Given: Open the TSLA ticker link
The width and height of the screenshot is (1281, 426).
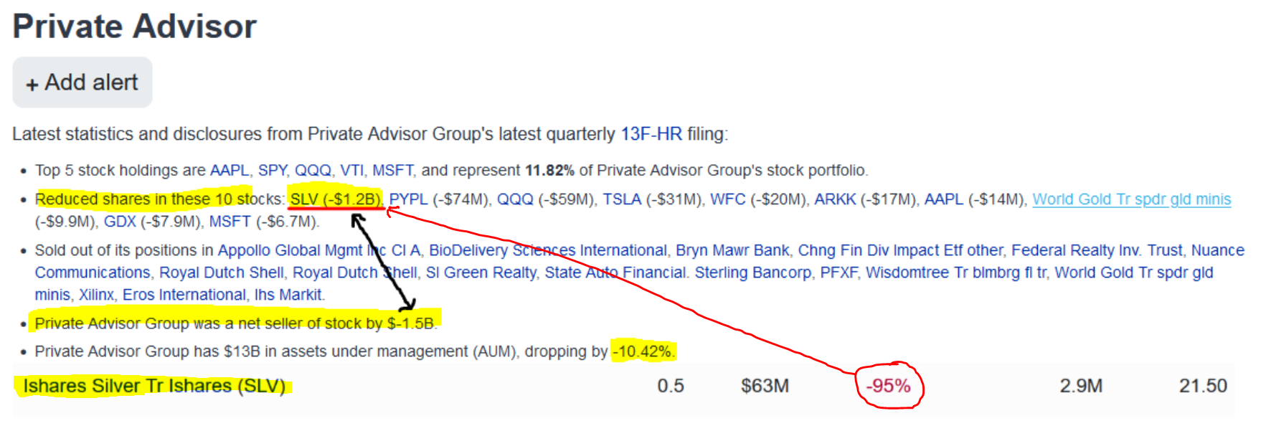Looking at the screenshot, I should 622,199.
